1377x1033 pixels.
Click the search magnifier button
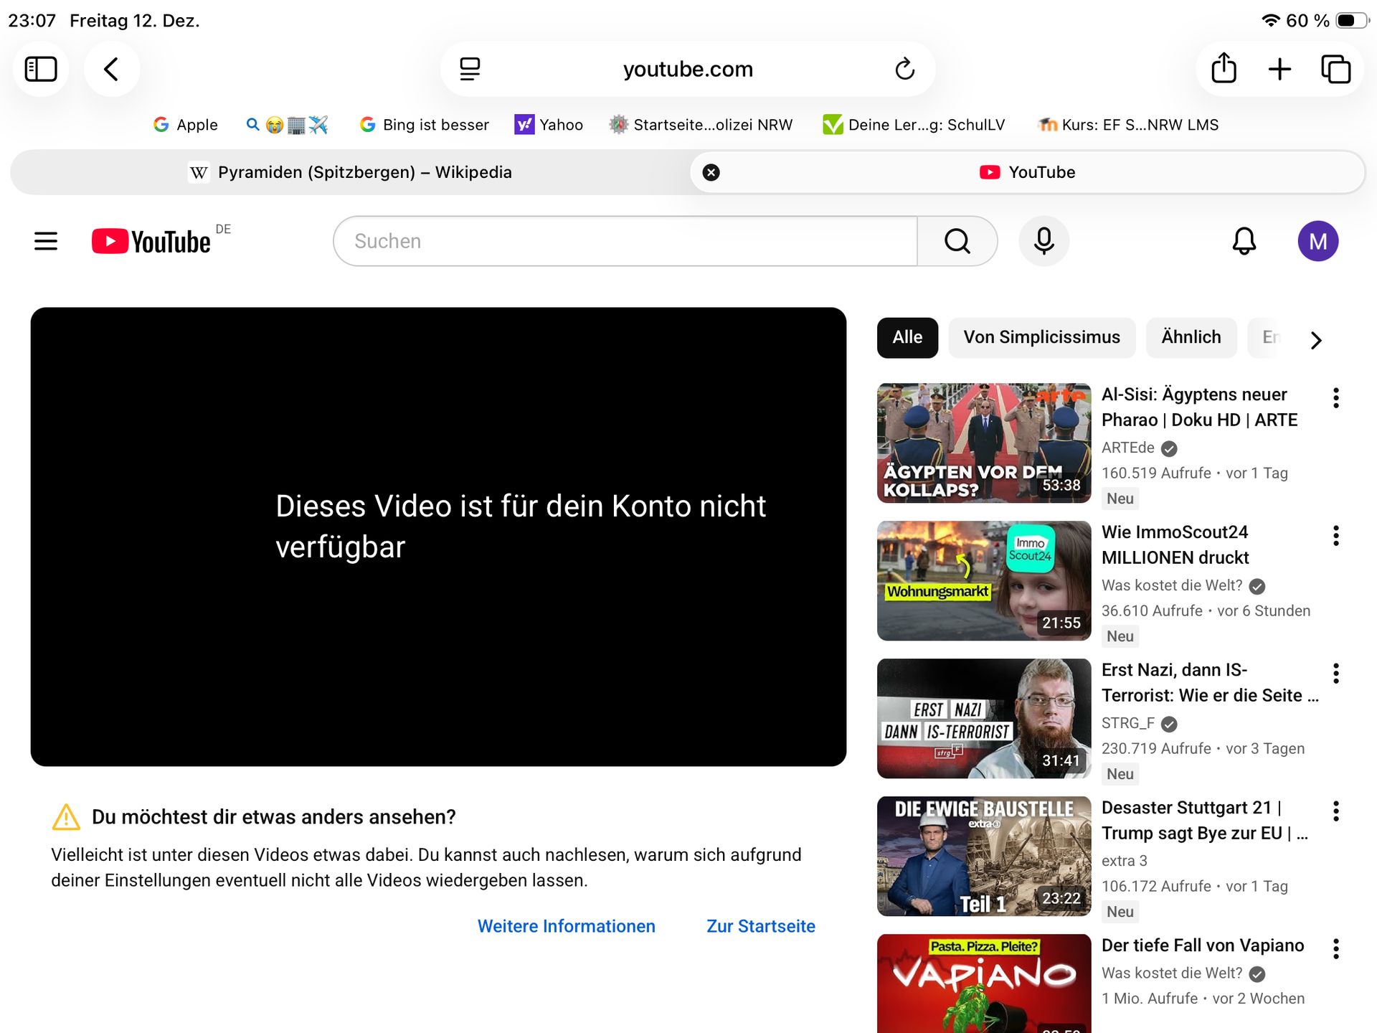point(957,241)
